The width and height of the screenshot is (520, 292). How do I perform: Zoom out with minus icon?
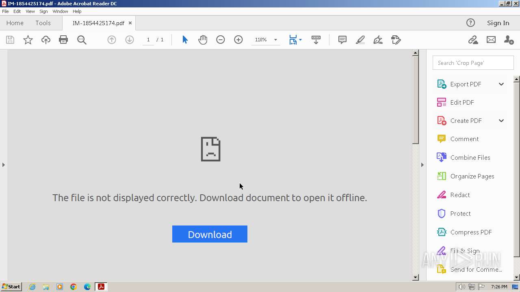point(221,40)
